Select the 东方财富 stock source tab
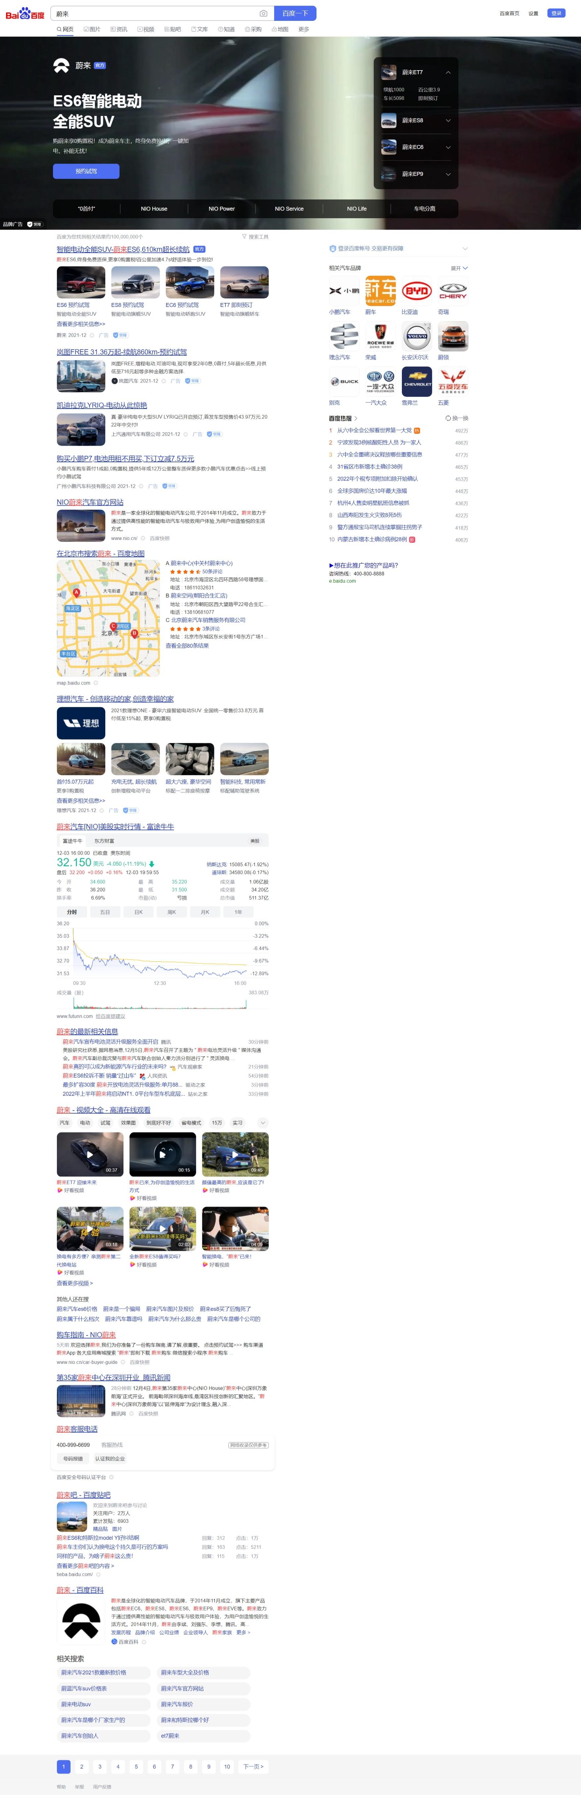The height and width of the screenshot is (1795, 581). click(104, 841)
